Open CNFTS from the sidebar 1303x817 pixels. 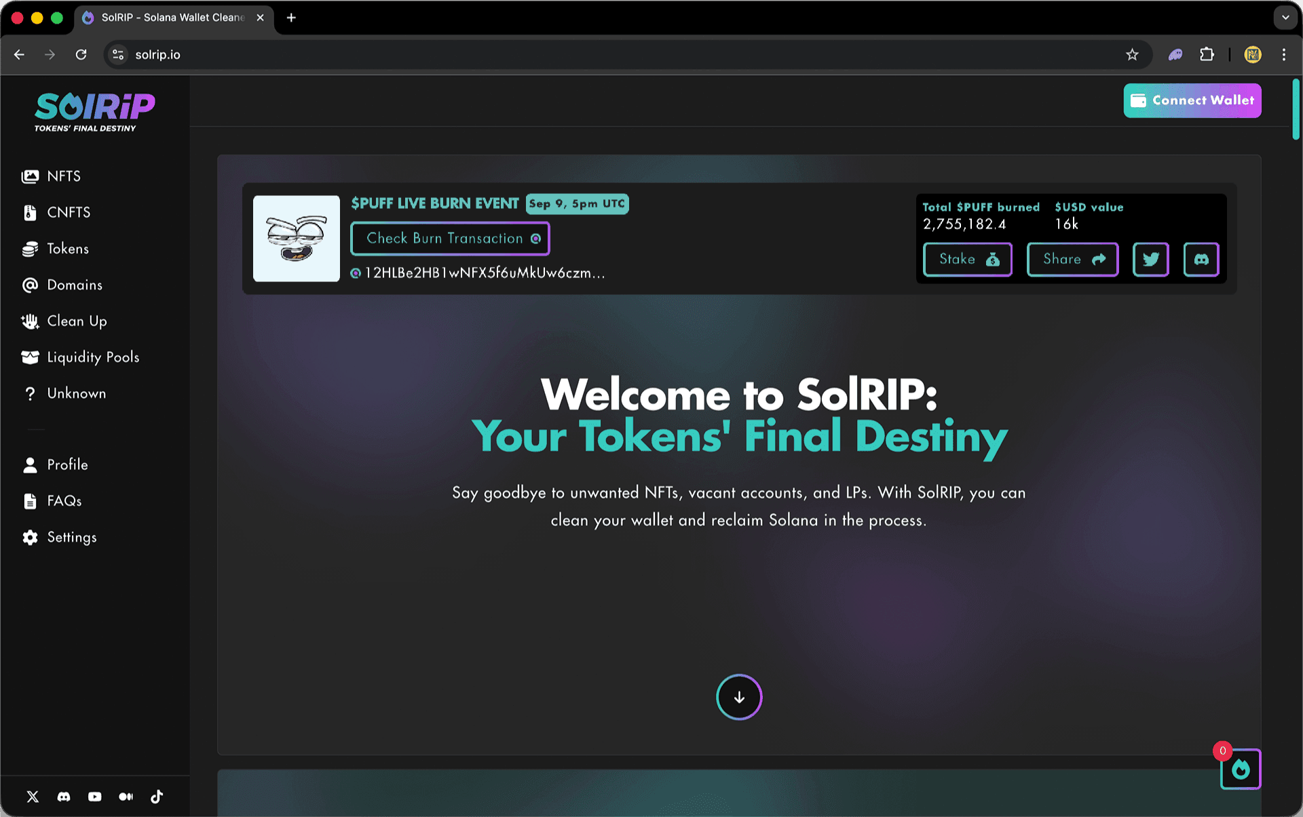coord(69,212)
